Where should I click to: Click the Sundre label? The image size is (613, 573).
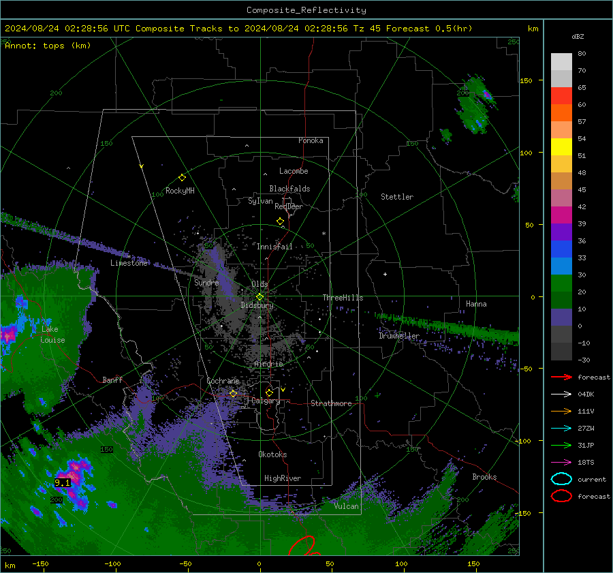206,282
